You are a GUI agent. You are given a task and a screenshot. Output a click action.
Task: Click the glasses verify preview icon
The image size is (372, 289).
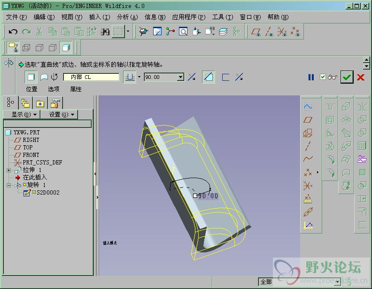[x=333, y=77]
